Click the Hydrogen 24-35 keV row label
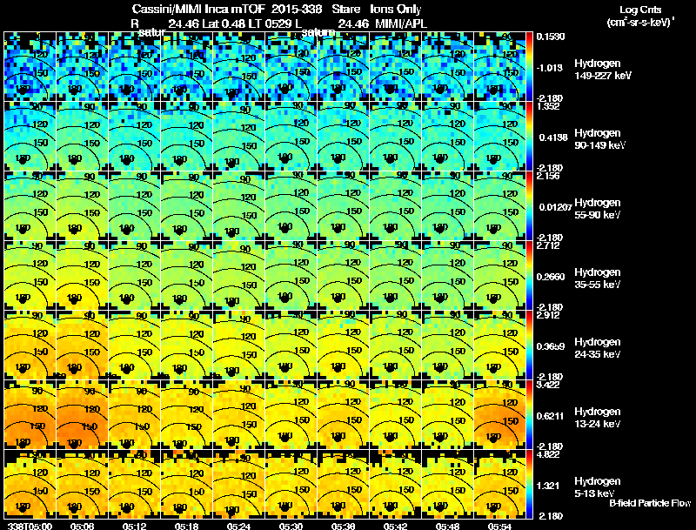 (598, 348)
